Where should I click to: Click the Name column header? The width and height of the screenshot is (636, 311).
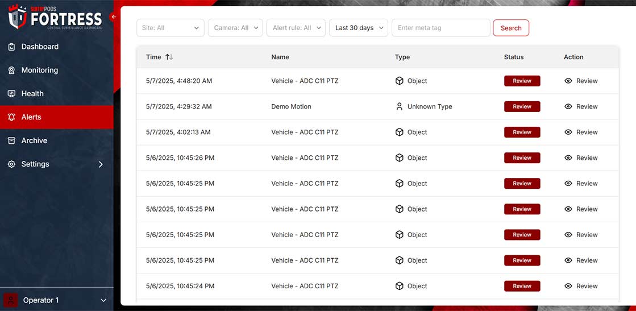[280, 57]
